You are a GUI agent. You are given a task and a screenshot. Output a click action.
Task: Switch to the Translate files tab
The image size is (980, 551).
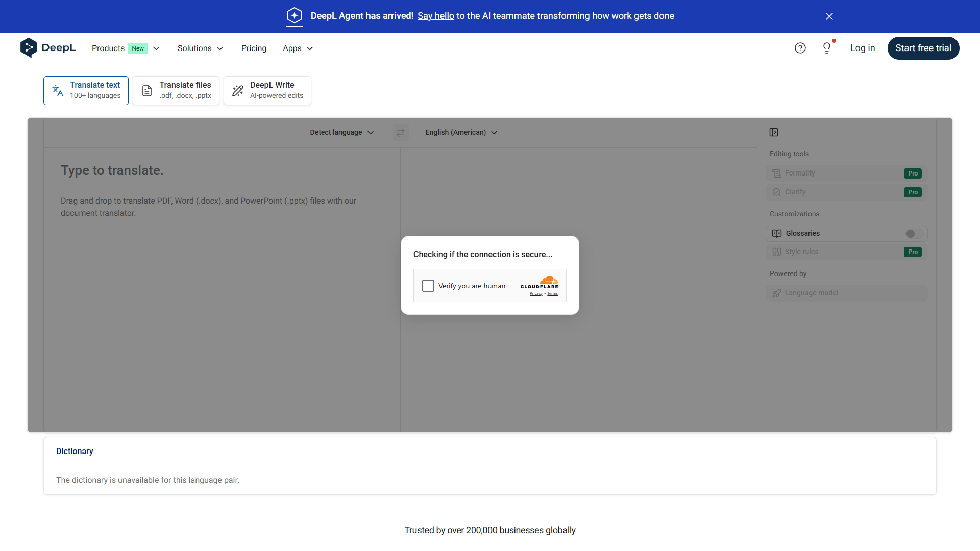(176, 91)
